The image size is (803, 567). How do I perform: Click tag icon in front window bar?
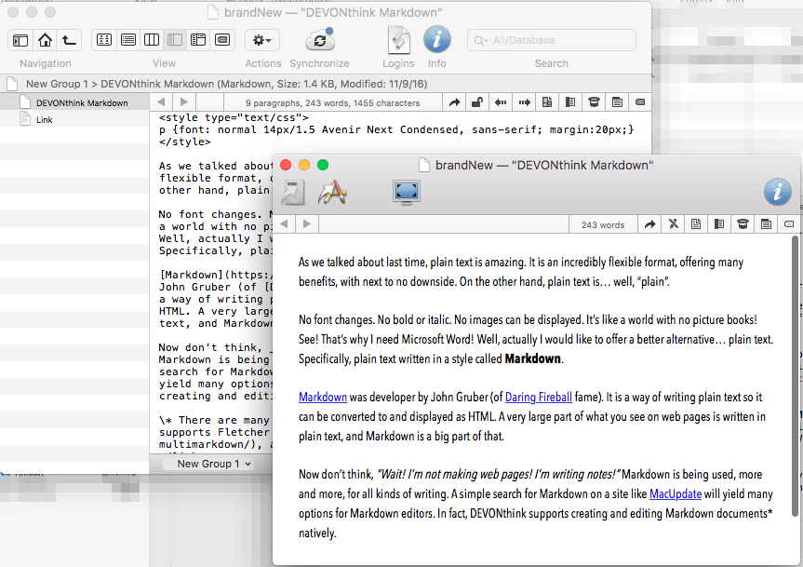pyautogui.click(x=789, y=224)
